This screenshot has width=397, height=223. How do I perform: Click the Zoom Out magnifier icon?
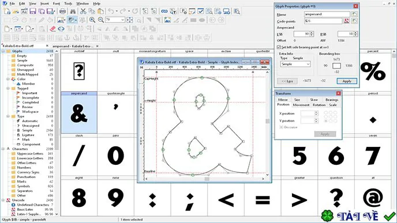(x=101, y=20)
